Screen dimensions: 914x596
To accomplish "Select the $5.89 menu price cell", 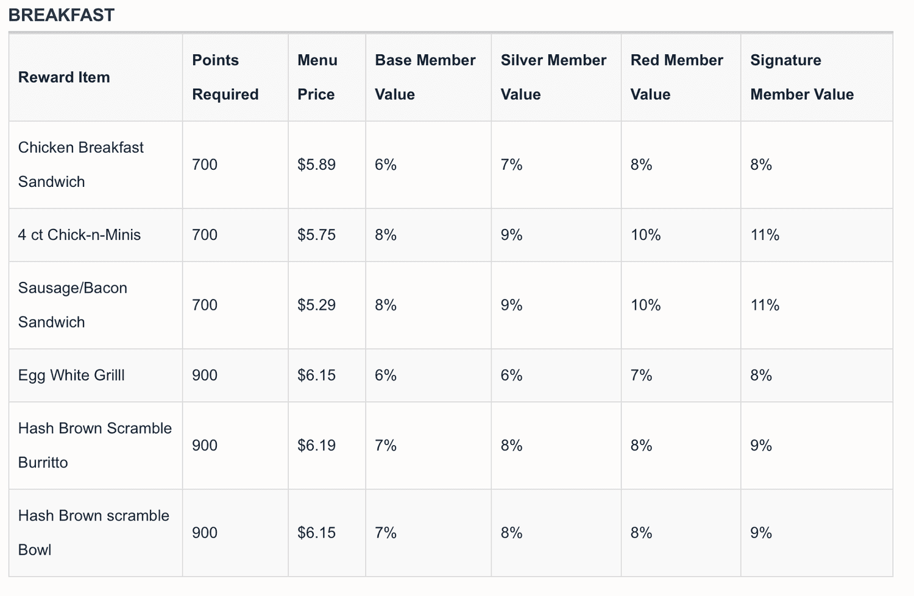I will point(316,165).
